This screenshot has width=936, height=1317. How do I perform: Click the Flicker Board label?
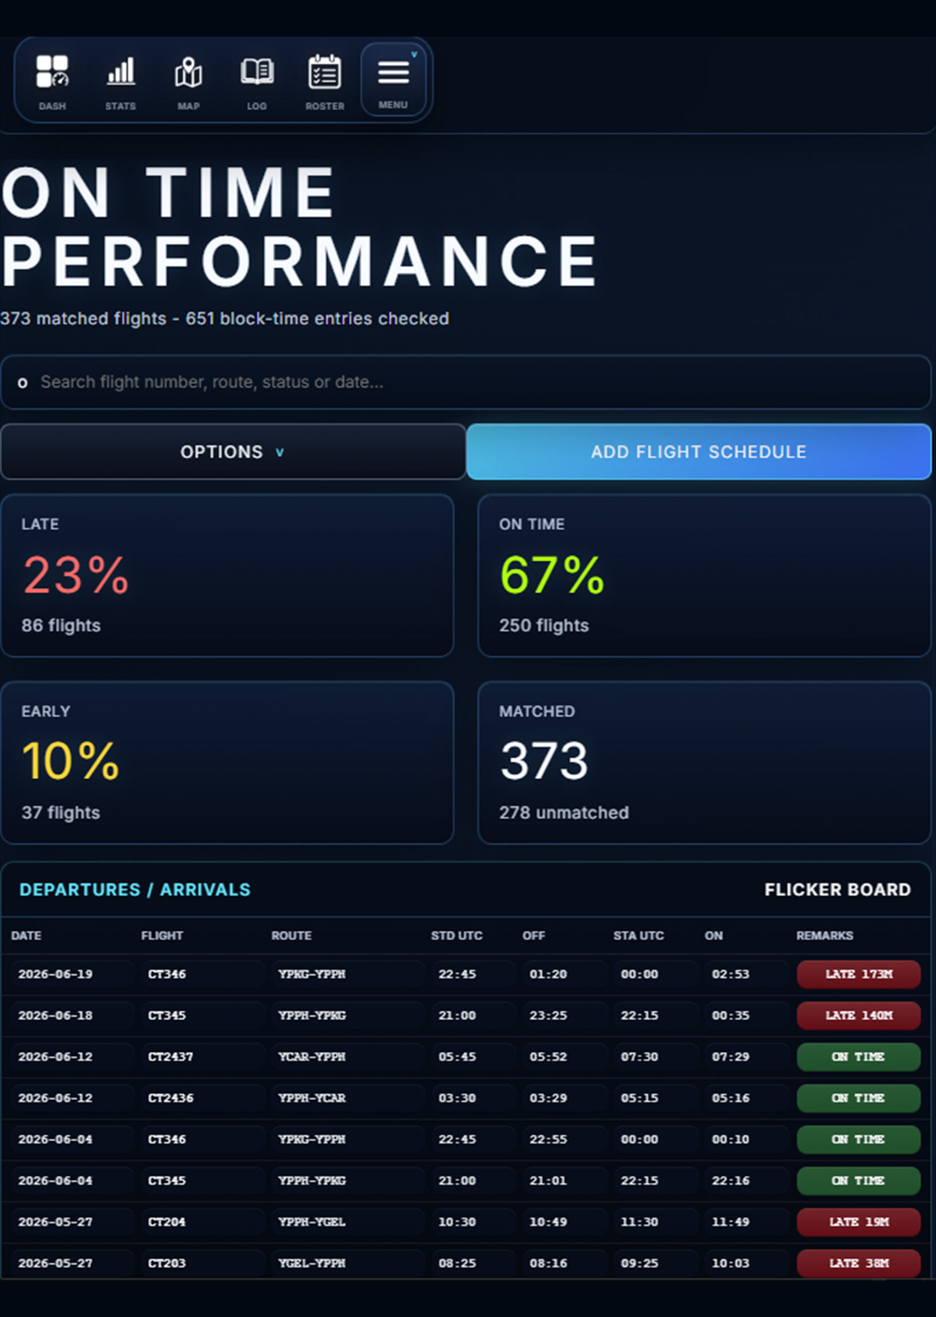pos(837,889)
